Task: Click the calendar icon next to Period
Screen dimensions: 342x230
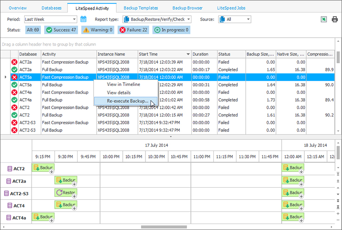Action: coord(84,19)
